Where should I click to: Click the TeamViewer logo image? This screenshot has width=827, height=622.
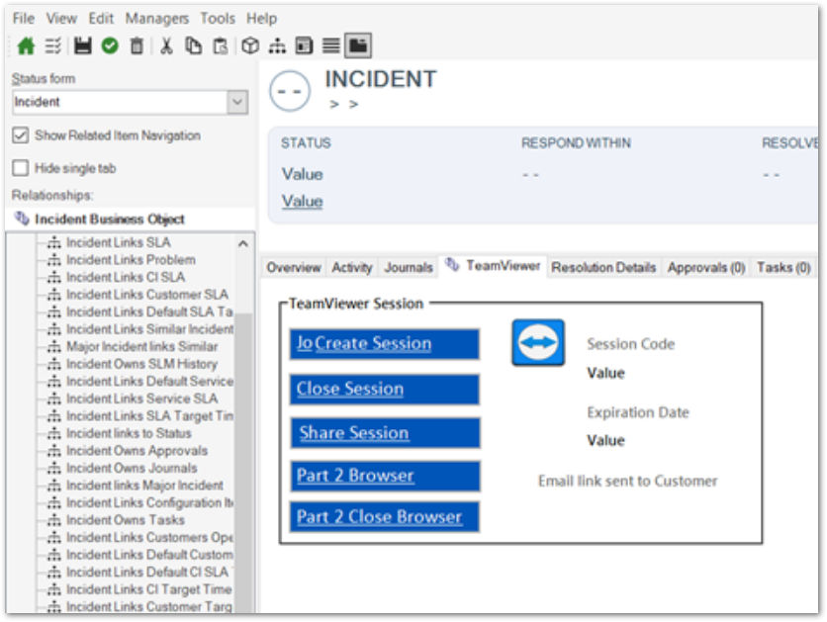[538, 342]
